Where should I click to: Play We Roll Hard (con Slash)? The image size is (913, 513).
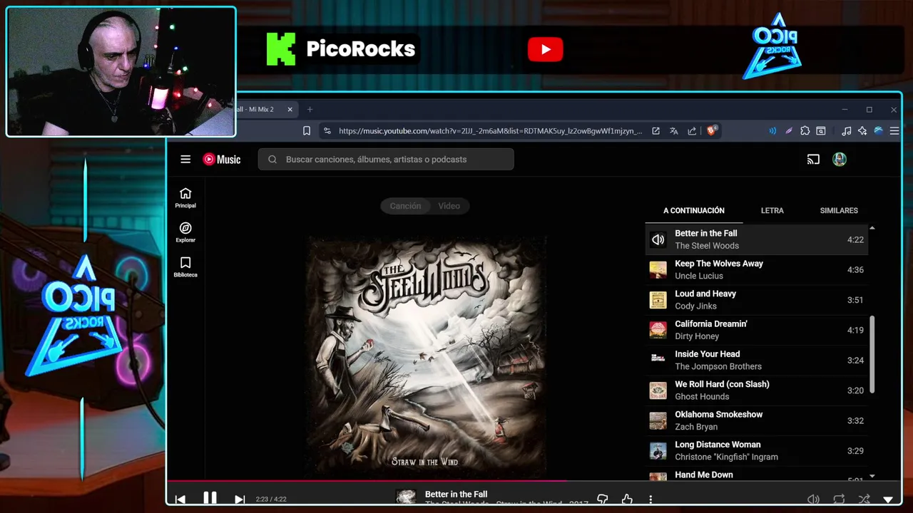pos(757,390)
